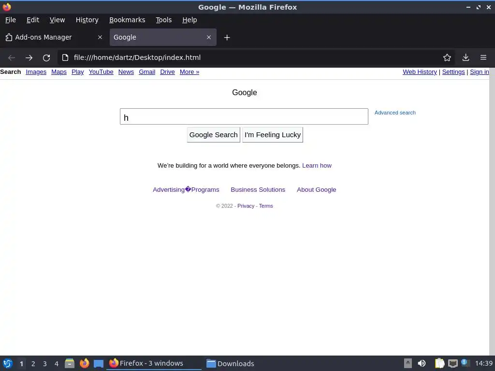Switch to the Add-ons Manager tab
495x371 pixels.
click(x=54, y=37)
